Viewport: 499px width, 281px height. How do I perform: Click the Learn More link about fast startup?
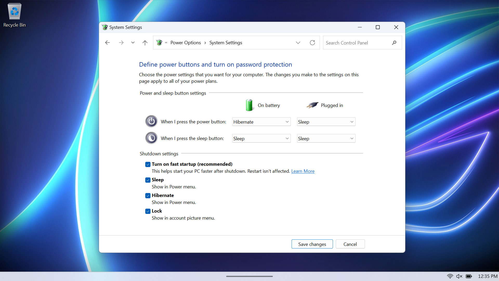point(303,171)
